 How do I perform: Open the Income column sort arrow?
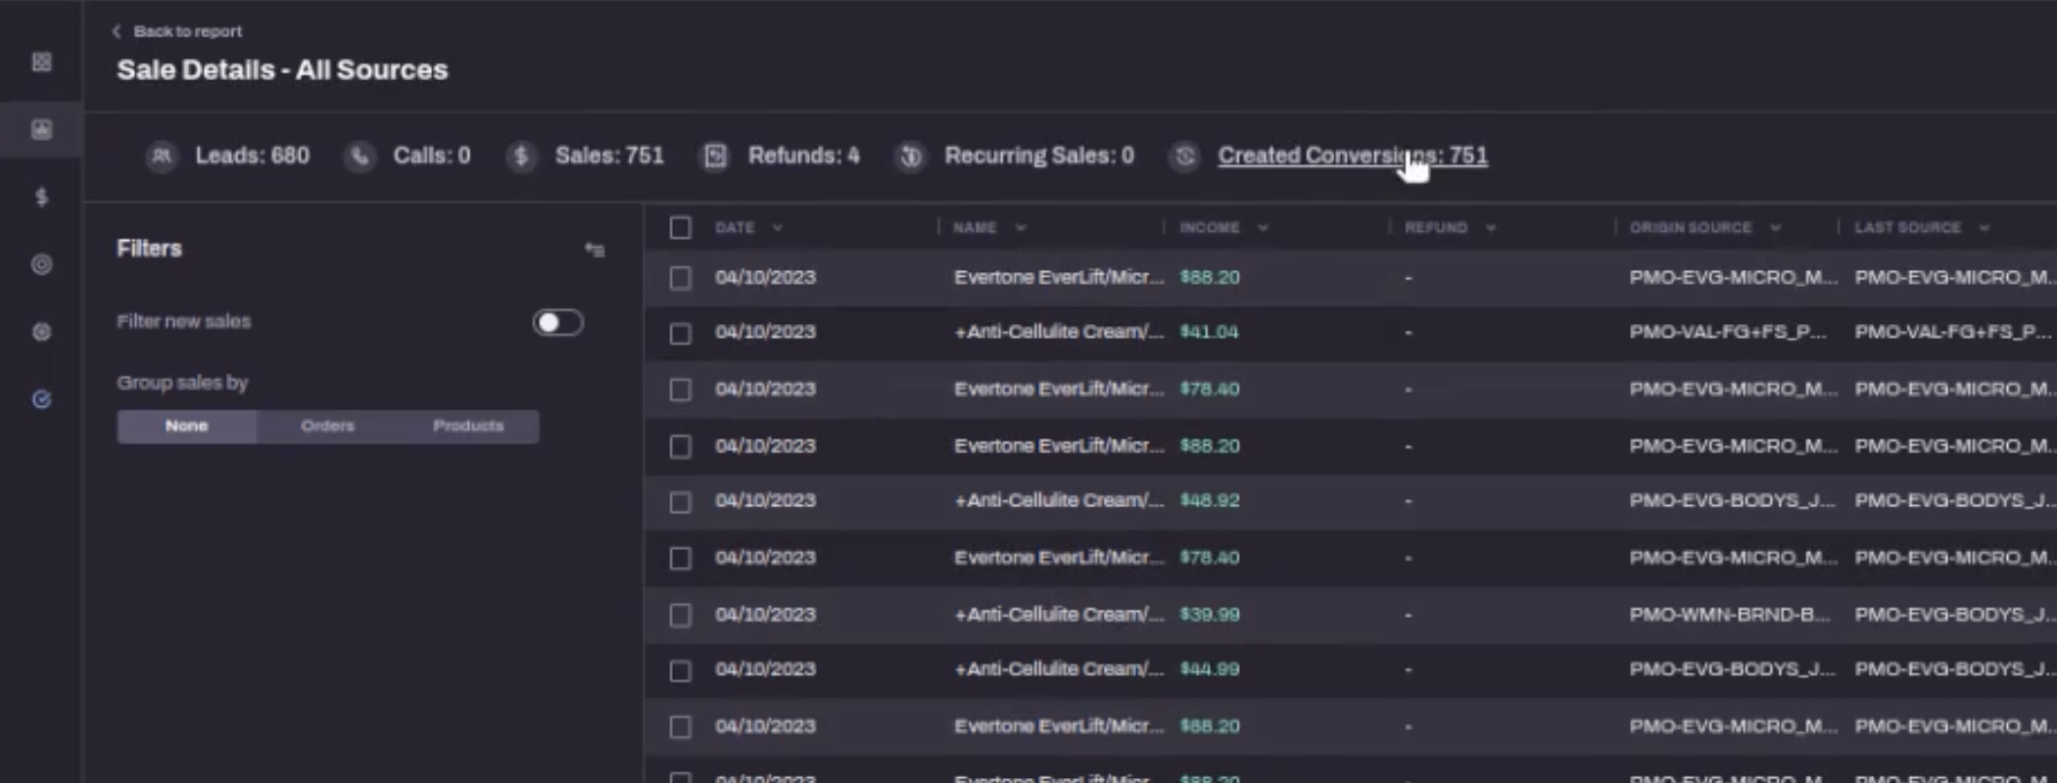[1264, 228]
